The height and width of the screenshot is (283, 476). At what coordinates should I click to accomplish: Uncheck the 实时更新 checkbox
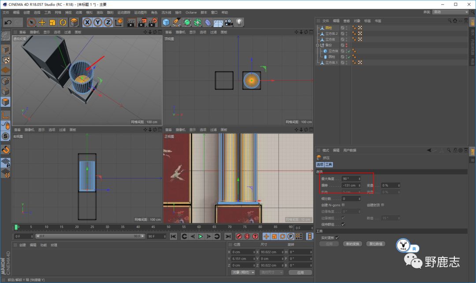pos(337,237)
